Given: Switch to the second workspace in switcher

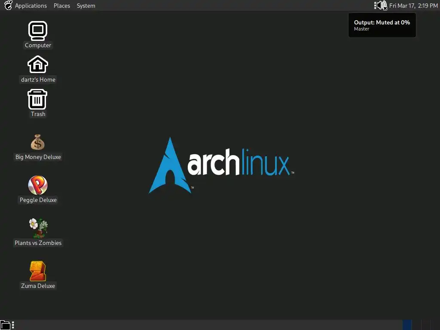Looking at the screenshot, I should click(416, 325).
